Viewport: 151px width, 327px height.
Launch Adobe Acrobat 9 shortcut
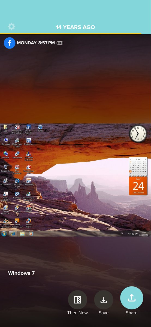pos(6,196)
